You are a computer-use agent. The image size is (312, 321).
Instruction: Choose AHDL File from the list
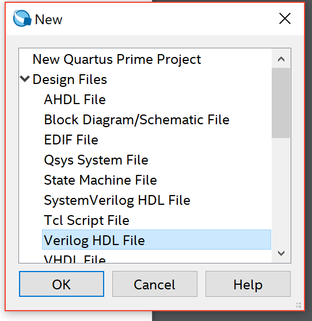(x=75, y=100)
